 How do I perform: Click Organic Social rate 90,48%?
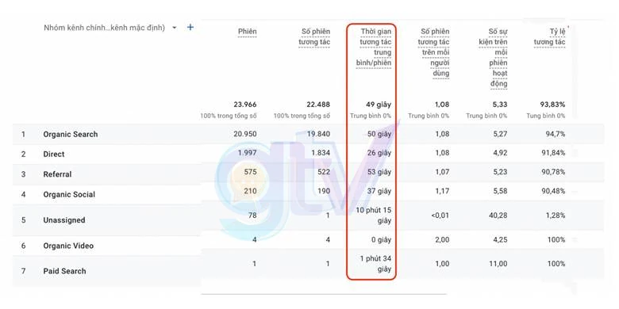point(553,191)
